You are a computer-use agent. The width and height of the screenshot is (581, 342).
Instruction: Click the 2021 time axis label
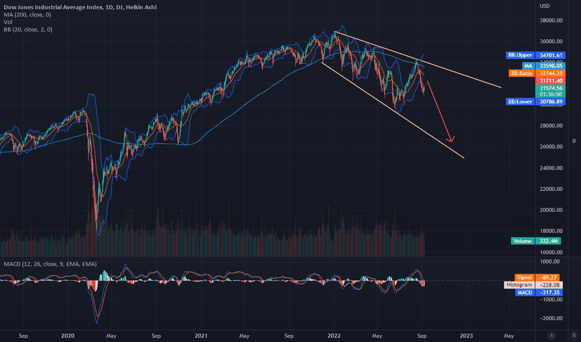click(x=201, y=336)
